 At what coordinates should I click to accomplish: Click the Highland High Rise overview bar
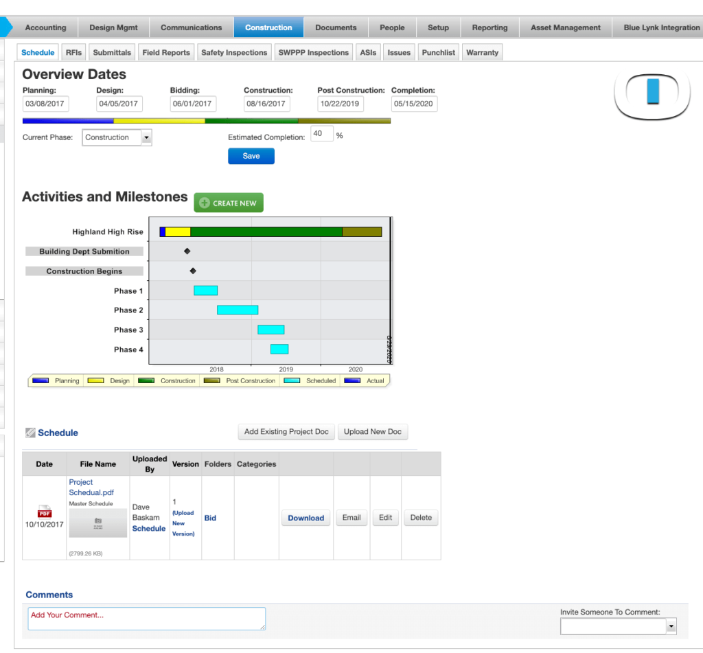(x=270, y=232)
